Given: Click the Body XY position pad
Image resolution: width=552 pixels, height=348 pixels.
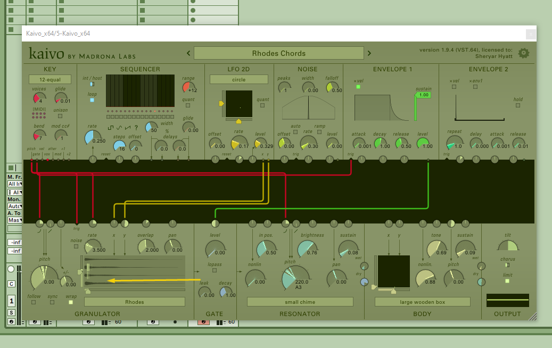Looking at the screenshot, I should [394, 271].
